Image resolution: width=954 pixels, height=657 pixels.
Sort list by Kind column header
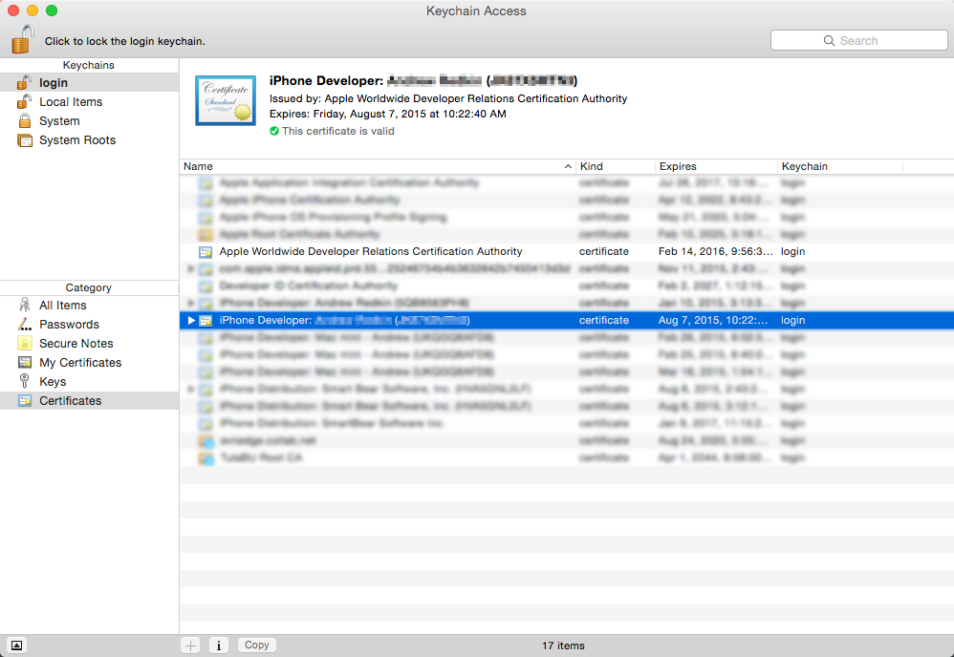pyautogui.click(x=615, y=166)
